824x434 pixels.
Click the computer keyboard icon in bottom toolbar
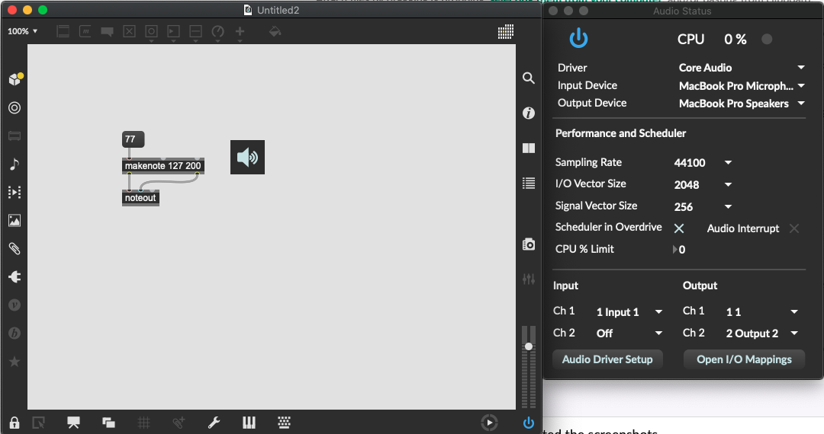click(x=285, y=423)
